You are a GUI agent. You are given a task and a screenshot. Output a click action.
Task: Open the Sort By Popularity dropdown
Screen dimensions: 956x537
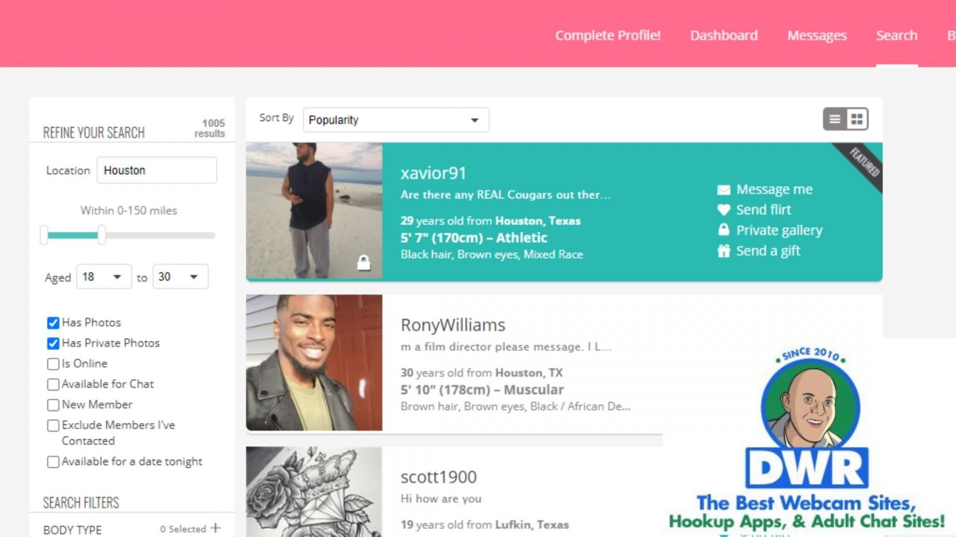click(396, 120)
